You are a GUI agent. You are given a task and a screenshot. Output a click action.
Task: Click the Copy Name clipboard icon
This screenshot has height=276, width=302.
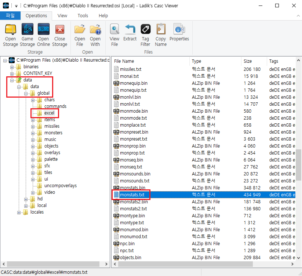(x=161, y=29)
